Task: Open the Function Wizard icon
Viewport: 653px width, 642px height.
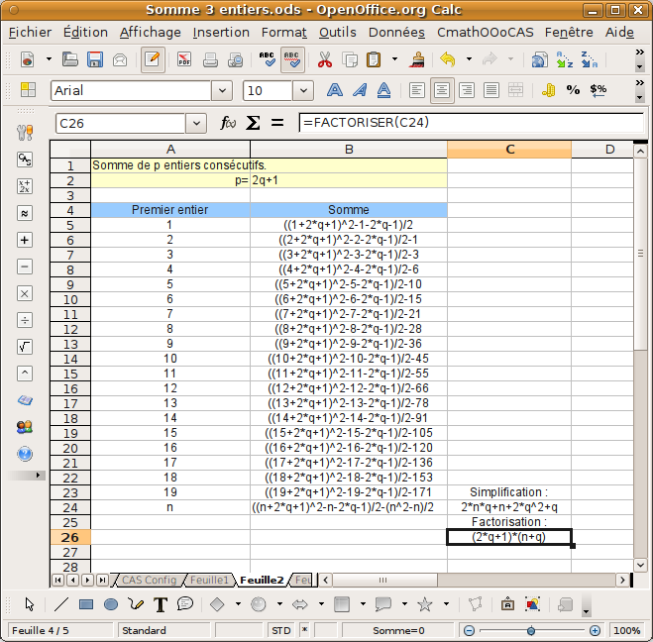Action: tap(228, 124)
